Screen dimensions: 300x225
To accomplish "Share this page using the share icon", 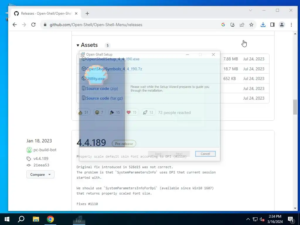I will [242, 25].
